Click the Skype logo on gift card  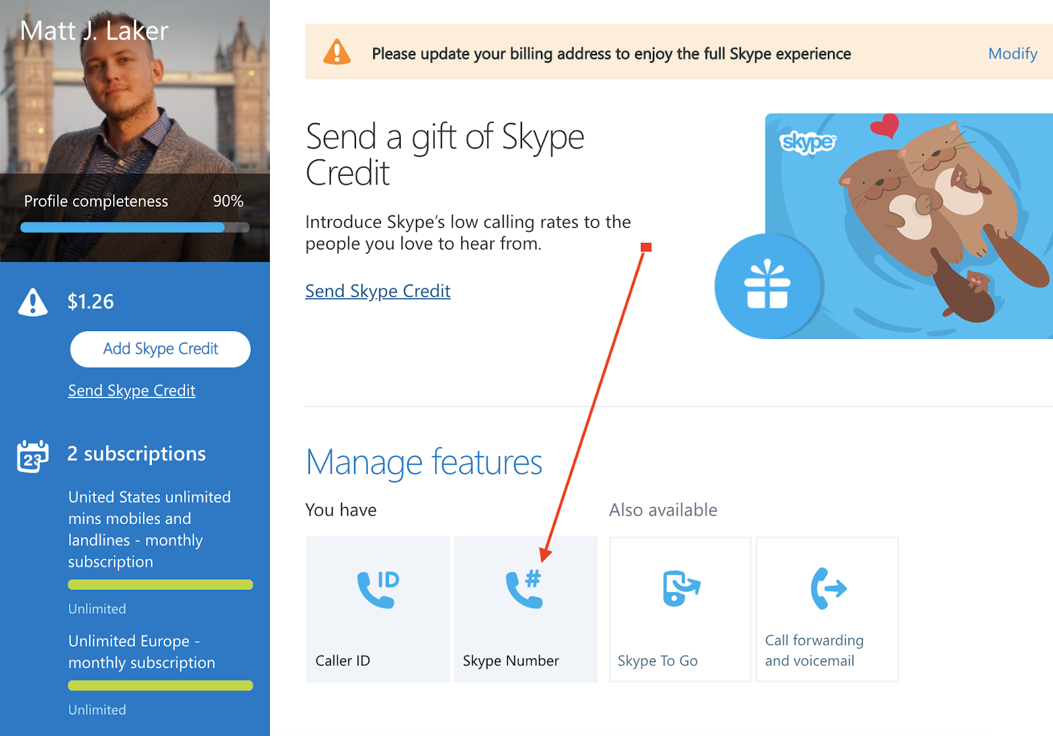point(808,142)
